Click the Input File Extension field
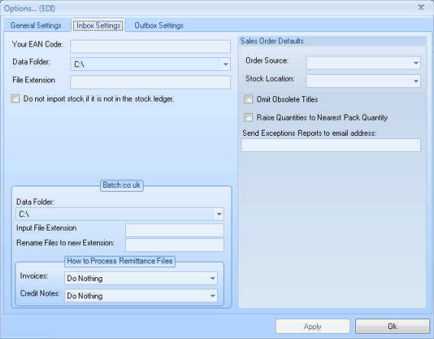Viewport: 434px width, 339px height. click(175, 230)
